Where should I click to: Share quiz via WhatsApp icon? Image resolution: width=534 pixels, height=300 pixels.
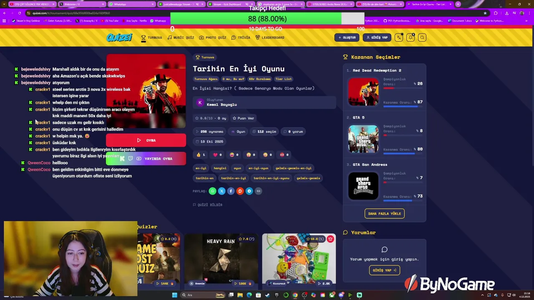212,191
